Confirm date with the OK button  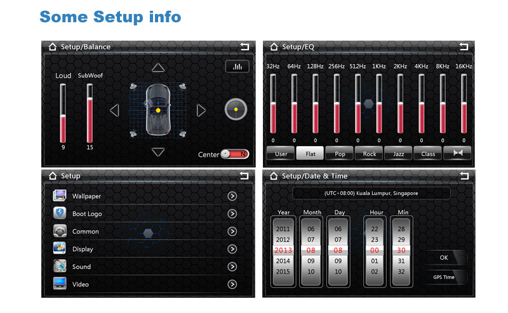[444, 258]
